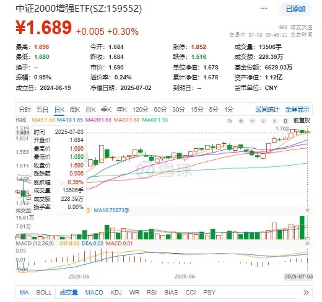Switch to the 1分 interval tab
Viewport: 322px width, 302px height.
pyautogui.click(x=229, y=109)
